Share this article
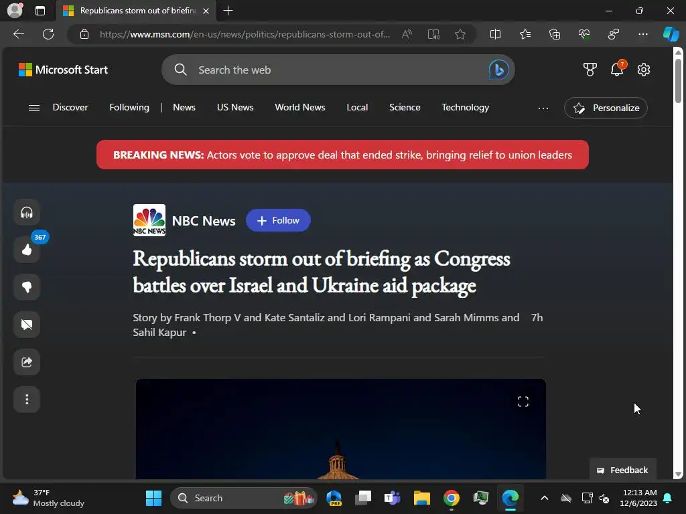 (x=27, y=362)
